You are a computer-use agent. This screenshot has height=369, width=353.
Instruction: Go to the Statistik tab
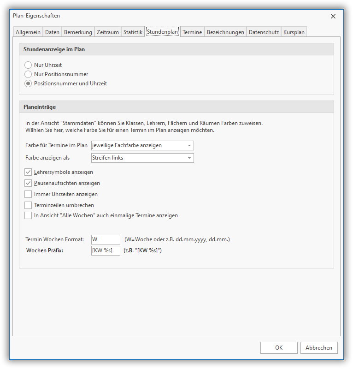(133, 32)
